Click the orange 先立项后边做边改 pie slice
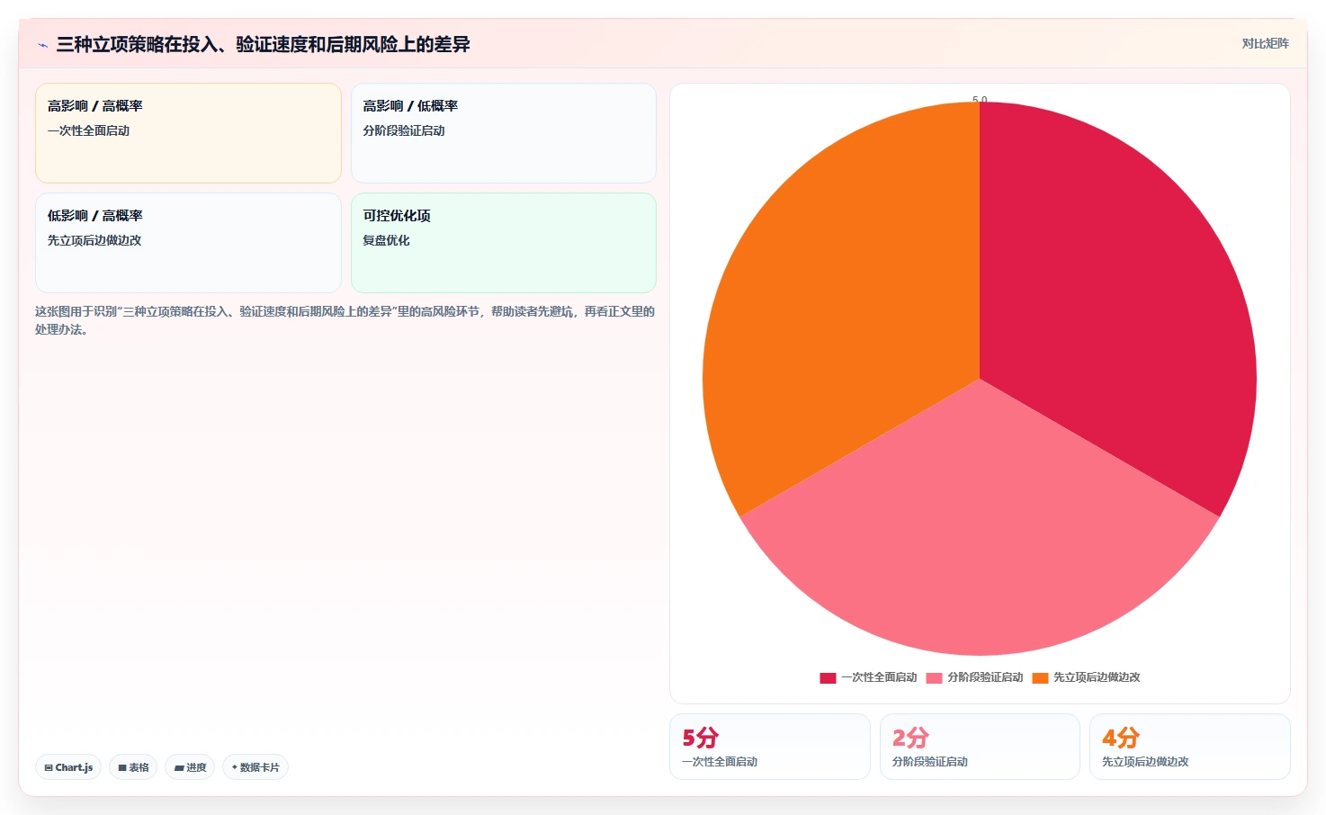Image resolution: width=1326 pixels, height=815 pixels. [x=841, y=297]
